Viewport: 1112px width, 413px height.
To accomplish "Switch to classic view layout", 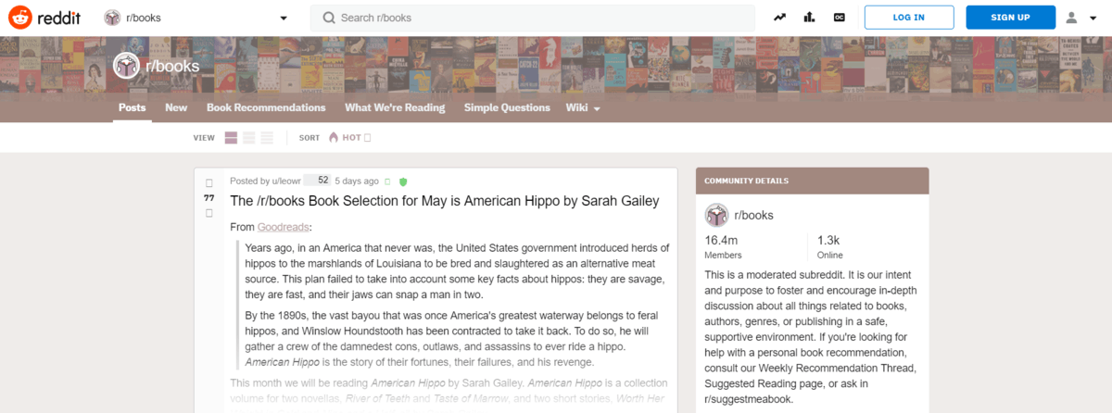I will coord(249,138).
